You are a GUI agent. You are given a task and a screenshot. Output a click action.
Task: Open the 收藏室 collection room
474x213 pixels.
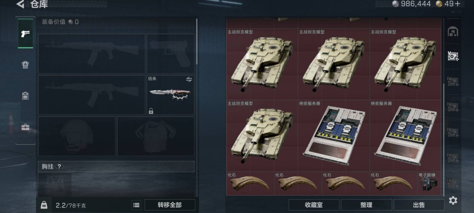[314, 205]
